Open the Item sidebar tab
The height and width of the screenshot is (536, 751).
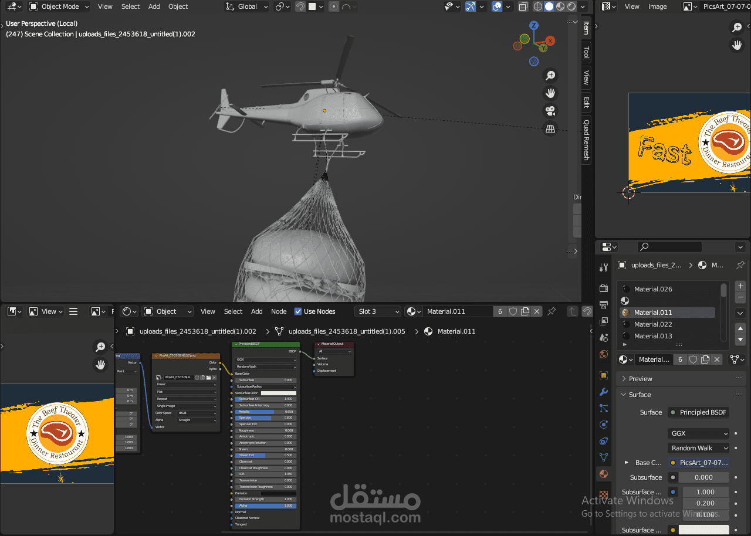coord(586,28)
